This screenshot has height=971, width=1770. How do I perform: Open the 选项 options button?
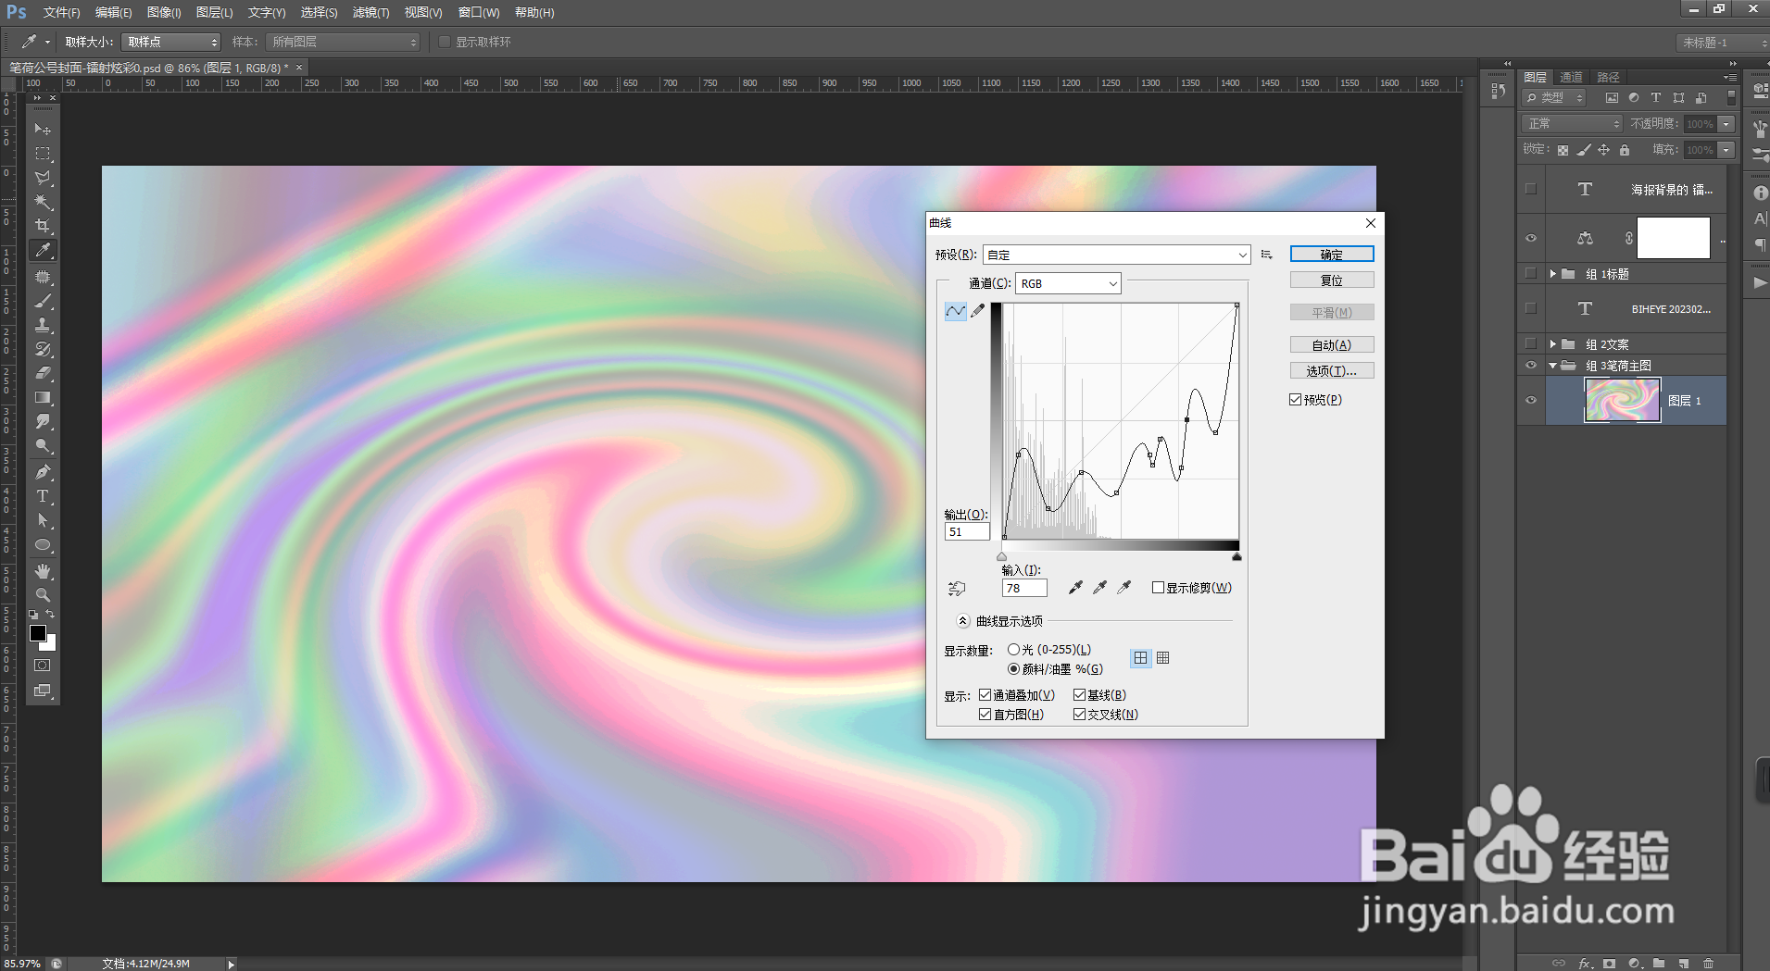1332,371
